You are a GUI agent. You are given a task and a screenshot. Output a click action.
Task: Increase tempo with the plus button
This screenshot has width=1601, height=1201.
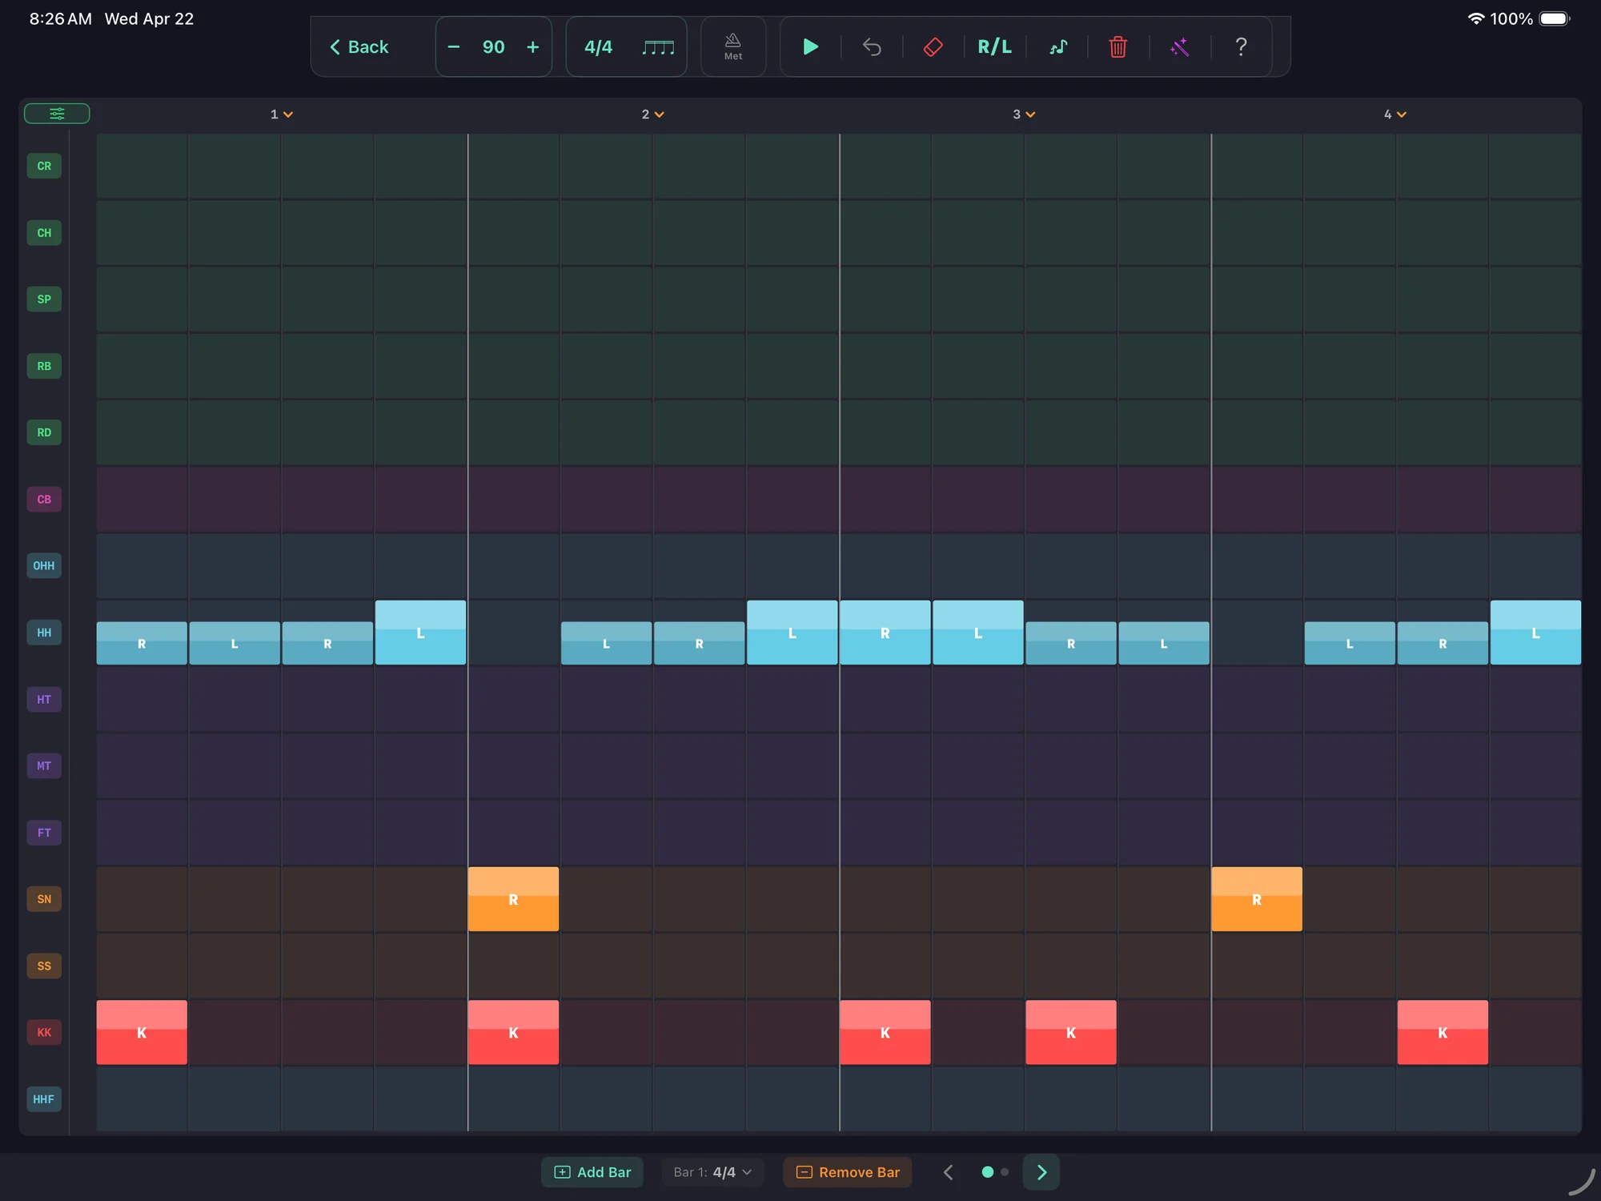532,47
